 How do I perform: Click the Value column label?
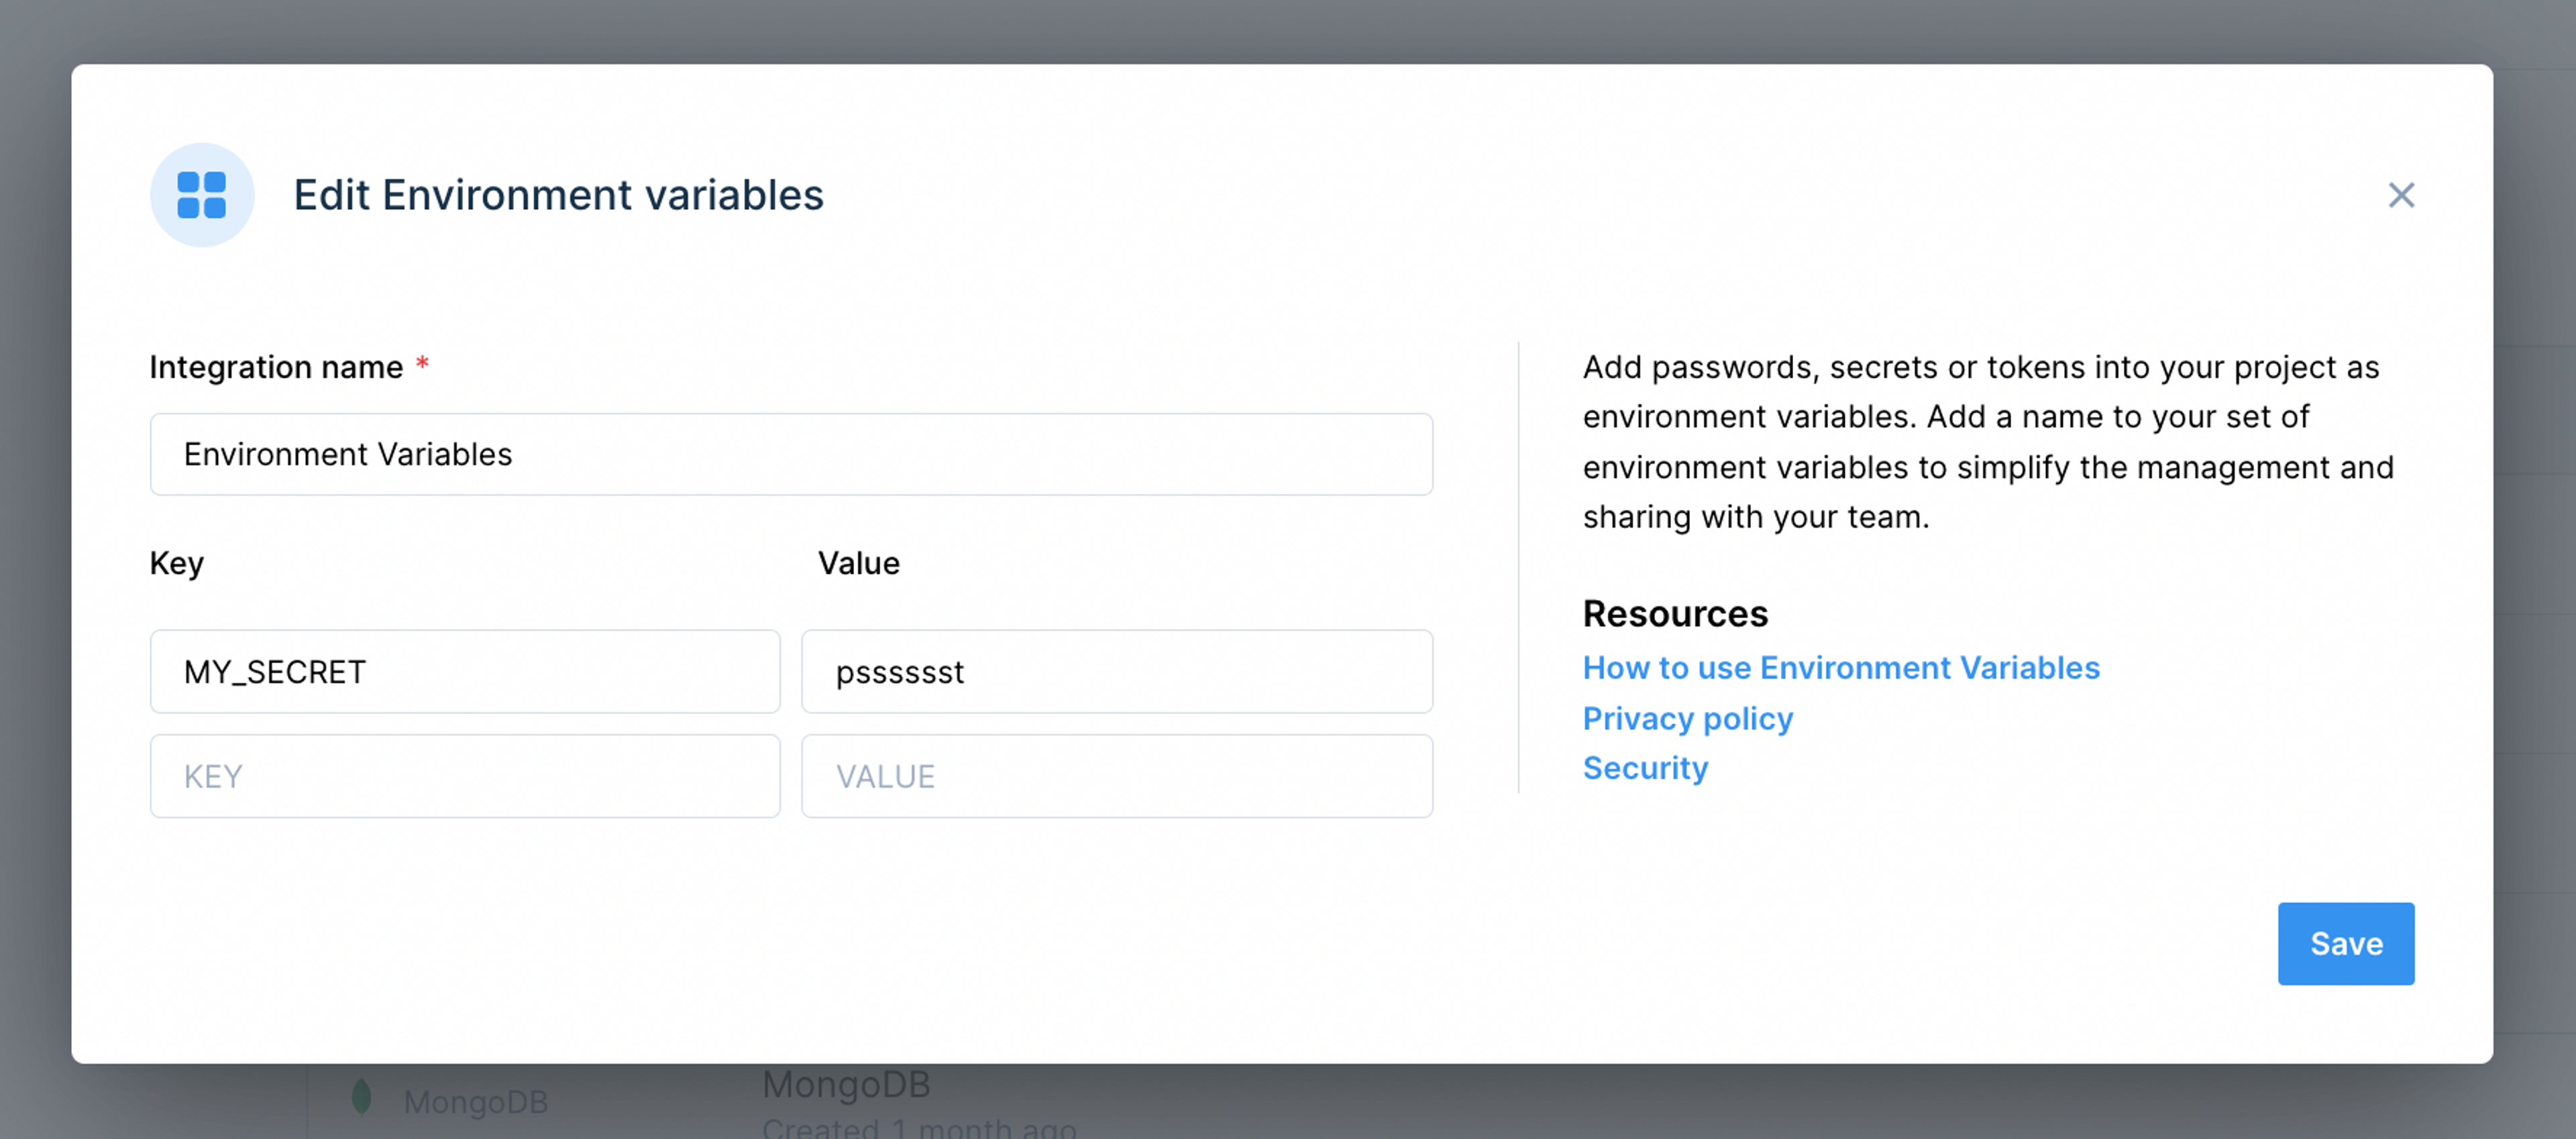coord(857,562)
